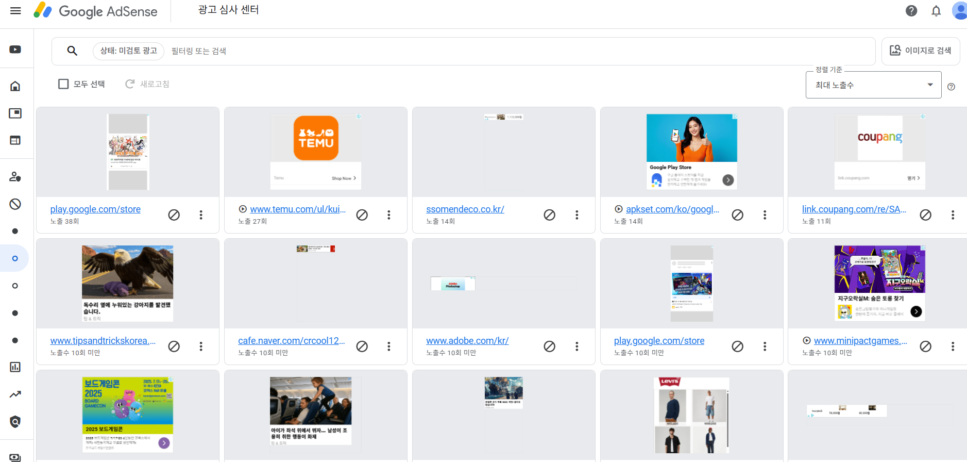967x462 pixels.
Task: Open the notifications bell
Action: 936,11
